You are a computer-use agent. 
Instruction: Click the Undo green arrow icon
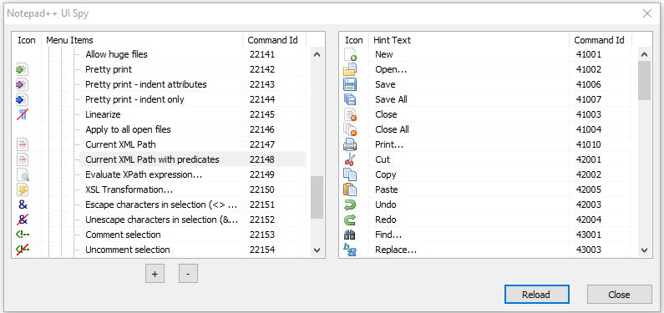pos(350,204)
